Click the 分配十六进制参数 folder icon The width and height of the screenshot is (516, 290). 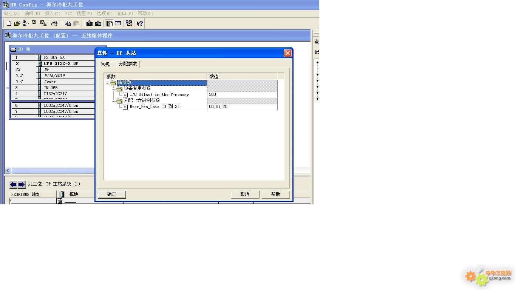click(x=119, y=101)
